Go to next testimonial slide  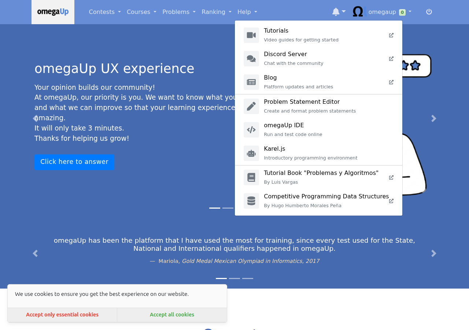pos(434,253)
